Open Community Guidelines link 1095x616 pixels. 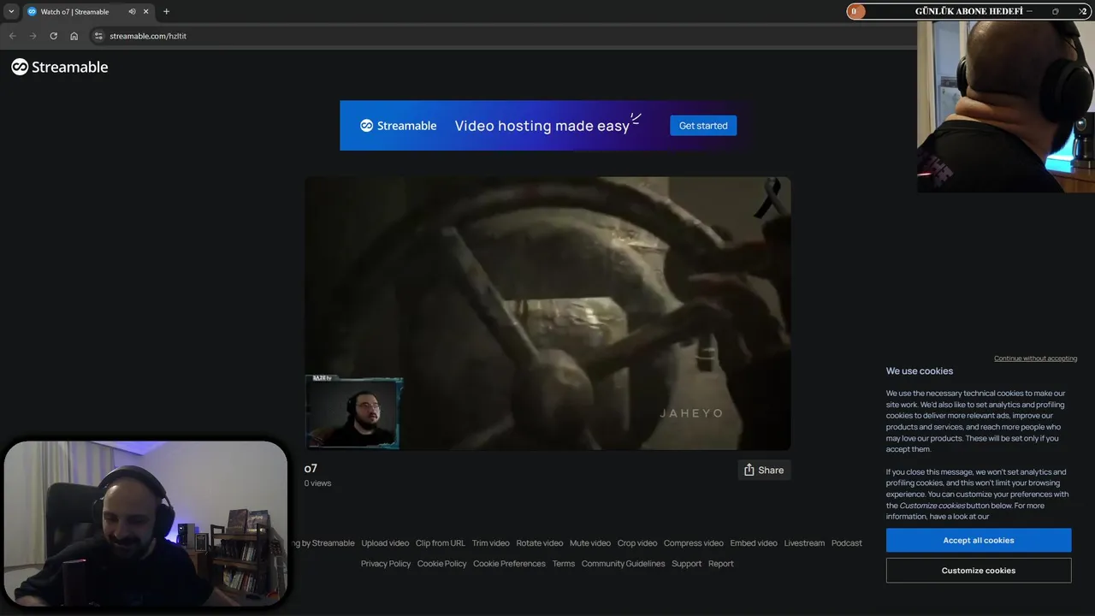point(623,564)
